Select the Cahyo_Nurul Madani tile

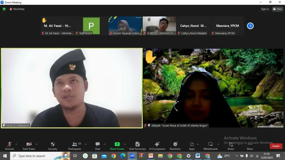pyautogui.click(x=193, y=26)
